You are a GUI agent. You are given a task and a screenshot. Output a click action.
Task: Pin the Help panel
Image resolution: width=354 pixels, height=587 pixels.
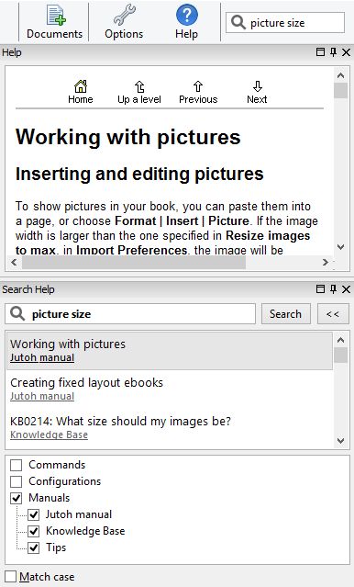[334, 52]
